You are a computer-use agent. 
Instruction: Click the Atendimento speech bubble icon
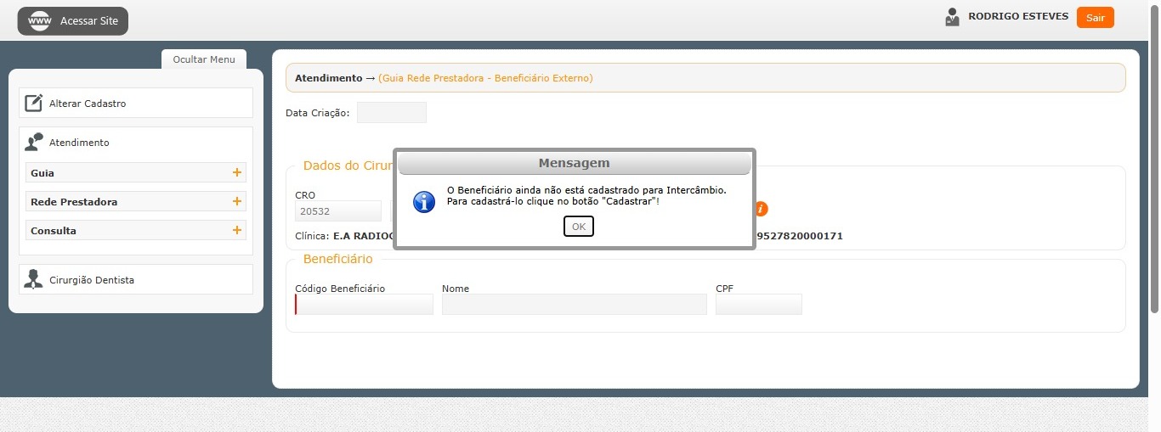(34, 142)
